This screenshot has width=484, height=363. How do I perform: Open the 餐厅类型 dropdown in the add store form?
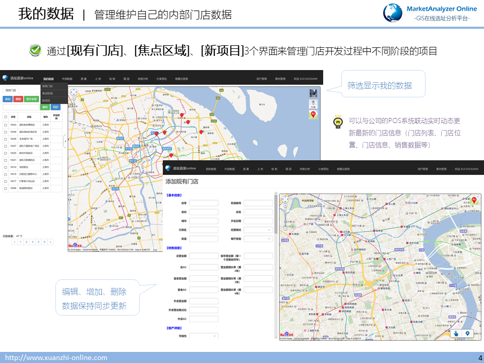pos(258,239)
